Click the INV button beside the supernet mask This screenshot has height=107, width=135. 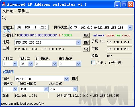(74, 79)
